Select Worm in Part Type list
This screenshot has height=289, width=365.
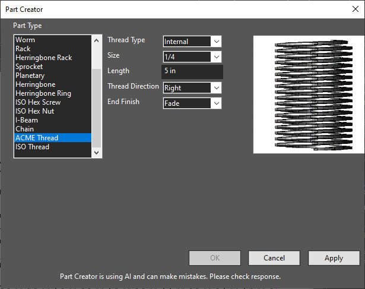point(53,40)
